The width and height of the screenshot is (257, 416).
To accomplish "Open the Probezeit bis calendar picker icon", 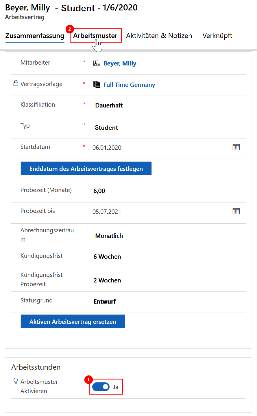I will point(236,211).
